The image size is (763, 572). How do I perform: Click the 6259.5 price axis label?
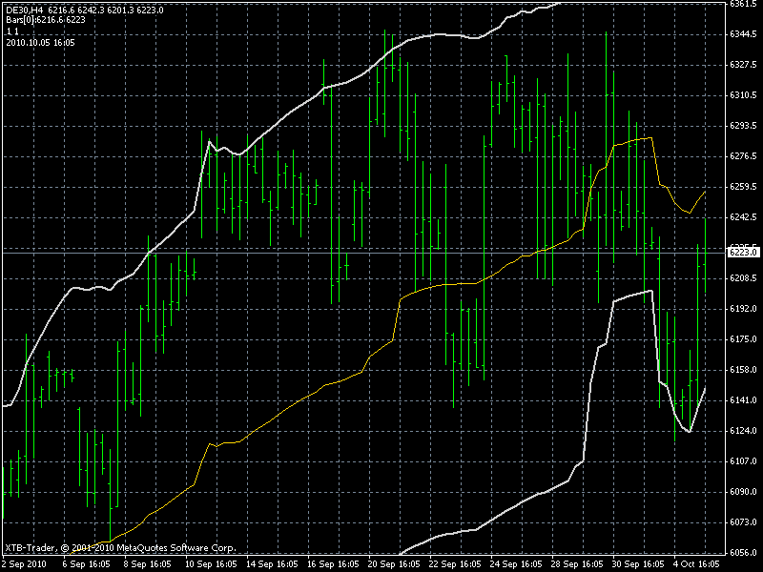[743, 187]
